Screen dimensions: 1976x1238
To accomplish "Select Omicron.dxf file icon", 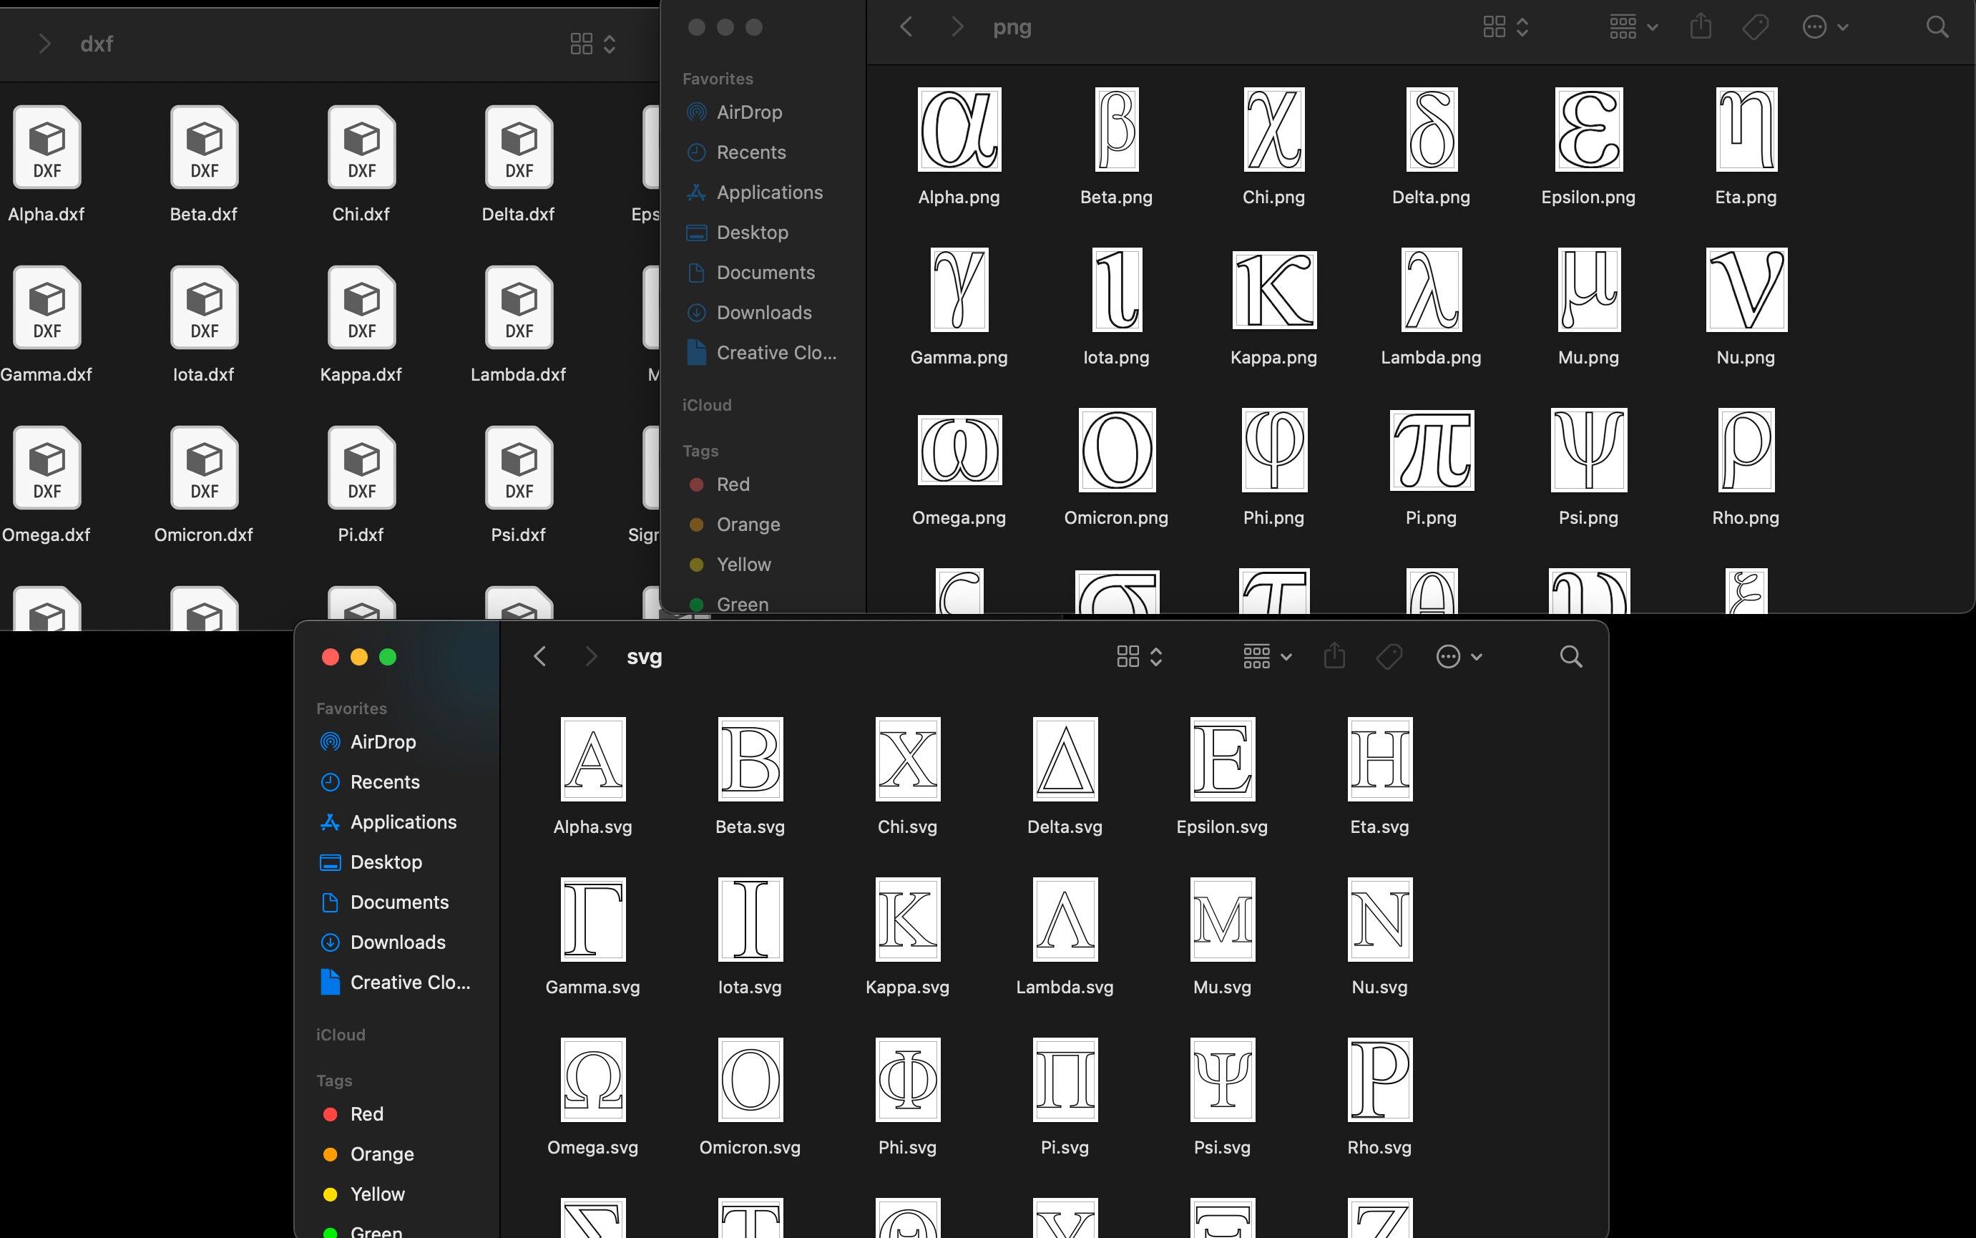I will 205,468.
